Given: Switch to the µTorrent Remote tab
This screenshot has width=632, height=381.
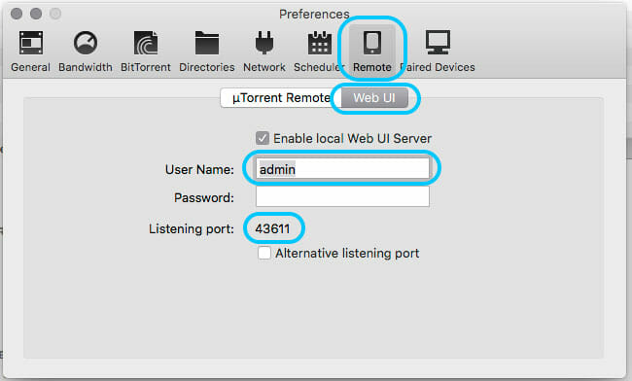Looking at the screenshot, I should coord(281,98).
